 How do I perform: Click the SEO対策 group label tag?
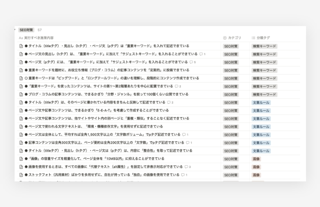(26, 30)
